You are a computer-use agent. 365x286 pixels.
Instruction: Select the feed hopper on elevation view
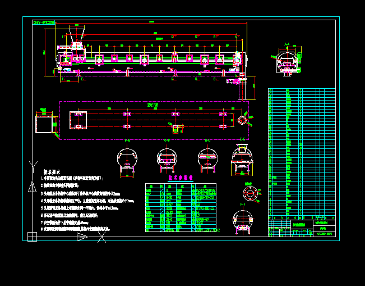[77, 34]
